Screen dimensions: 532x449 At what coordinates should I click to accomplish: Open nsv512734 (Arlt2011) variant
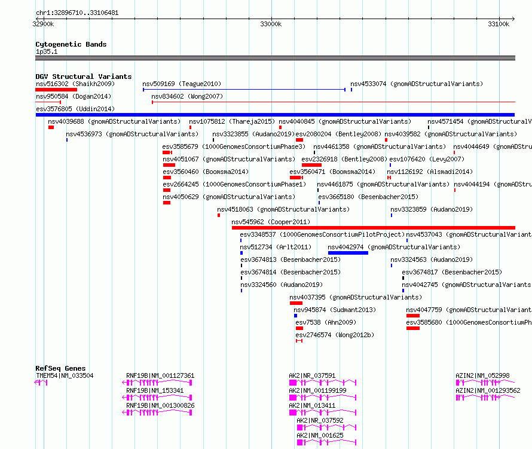(x=276, y=247)
